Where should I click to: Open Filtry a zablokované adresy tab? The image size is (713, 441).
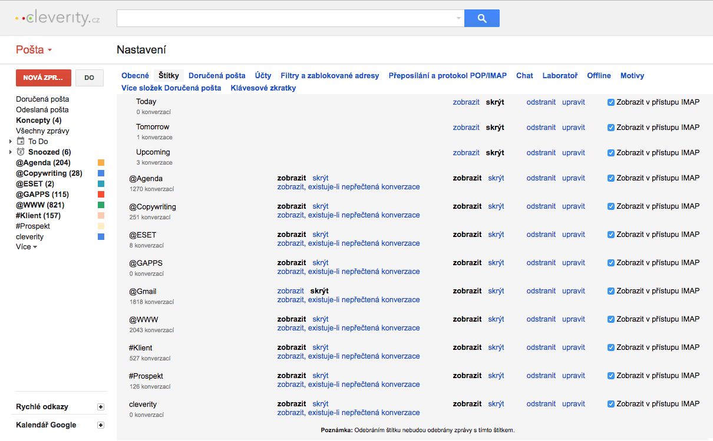[329, 76]
